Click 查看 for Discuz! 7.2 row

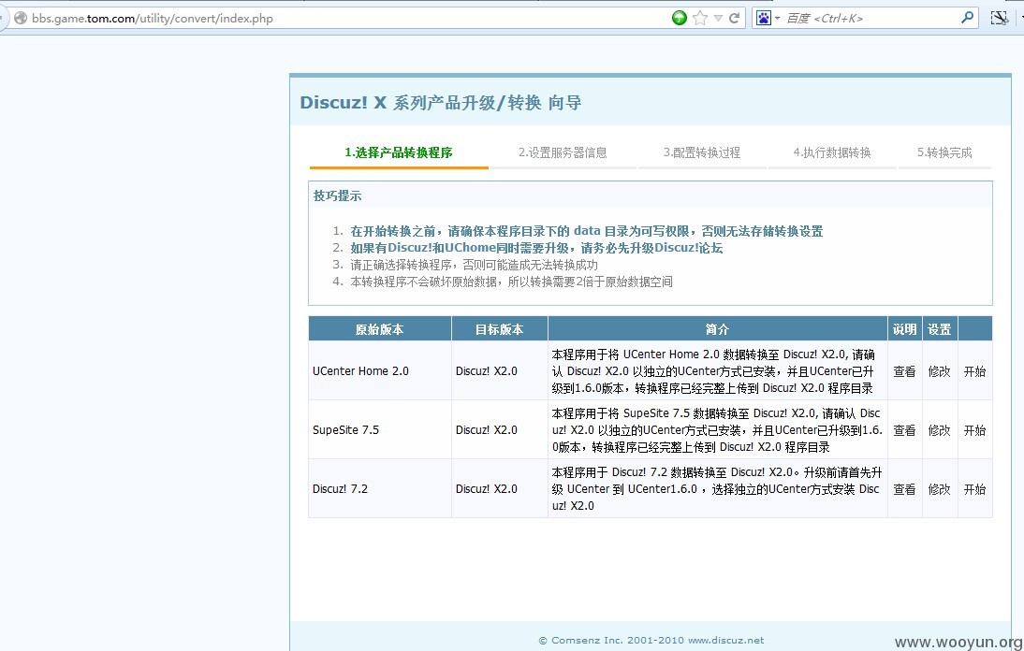point(904,488)
